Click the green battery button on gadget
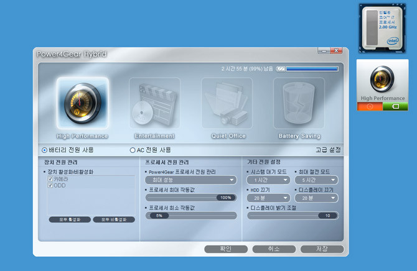Viewport: 417px width, 271px height. [395, 106]
